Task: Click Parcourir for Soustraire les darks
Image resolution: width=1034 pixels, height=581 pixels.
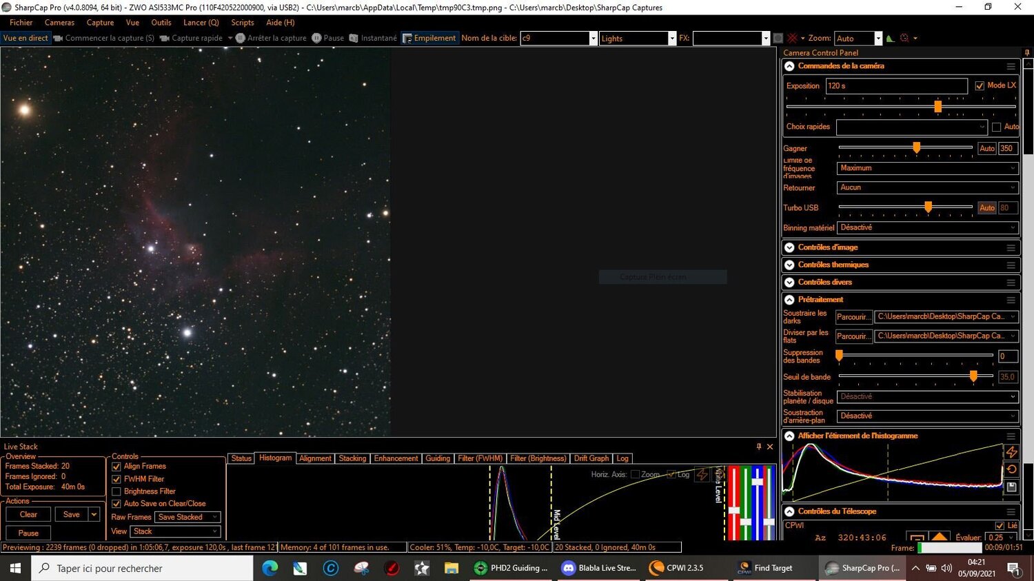Action: click(x=853, y=317)
